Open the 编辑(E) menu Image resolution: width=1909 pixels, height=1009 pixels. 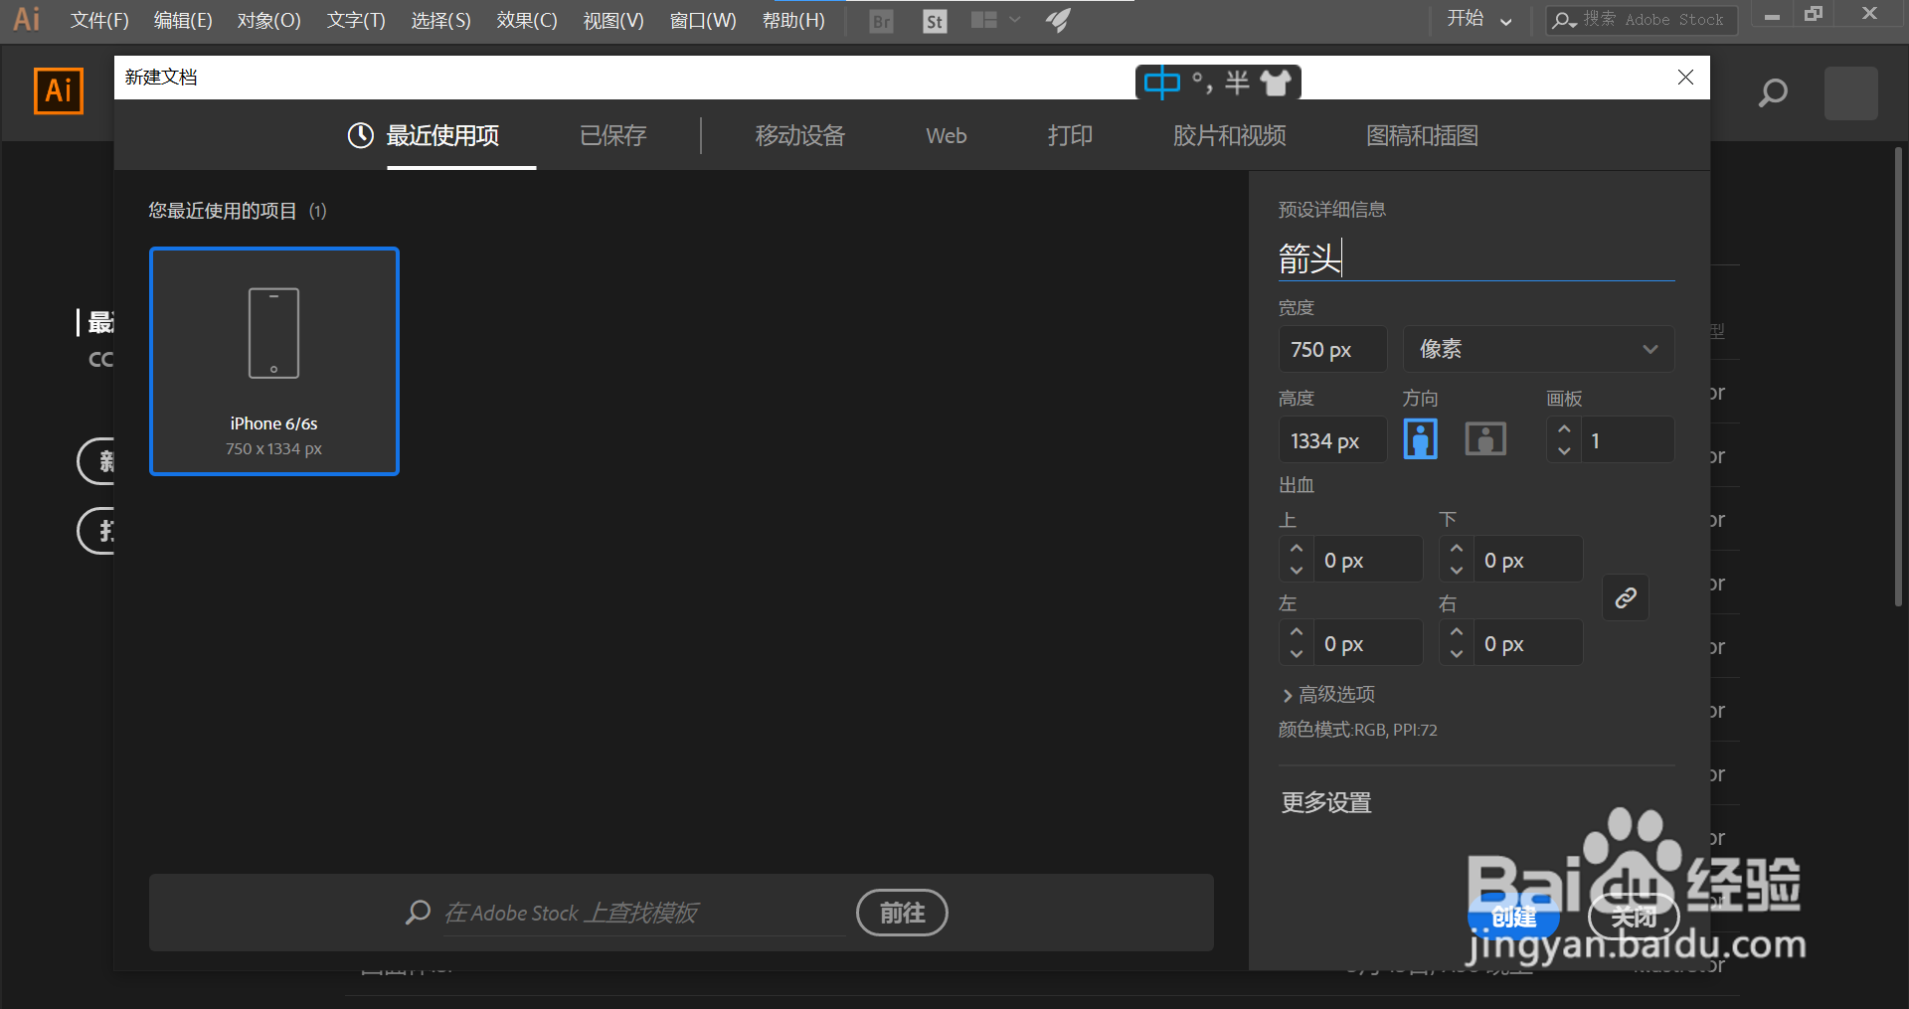(183, 21)
